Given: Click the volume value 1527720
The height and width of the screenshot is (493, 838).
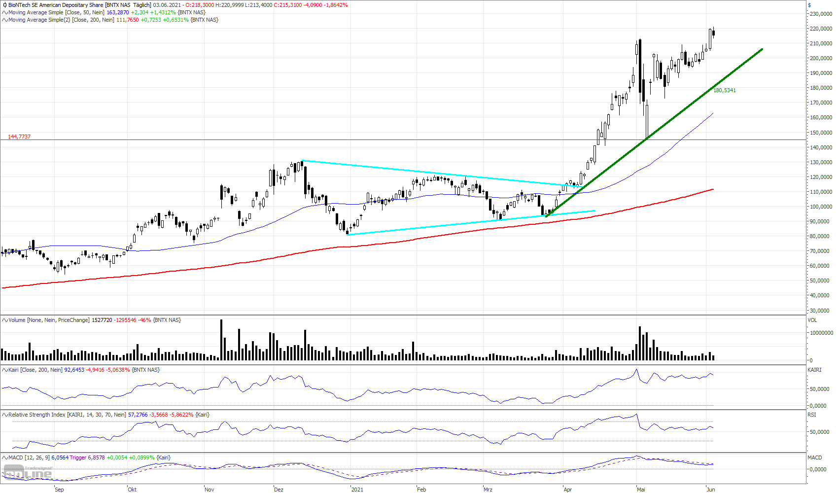Looking at the screenshot, I should (x=102, y=320).
